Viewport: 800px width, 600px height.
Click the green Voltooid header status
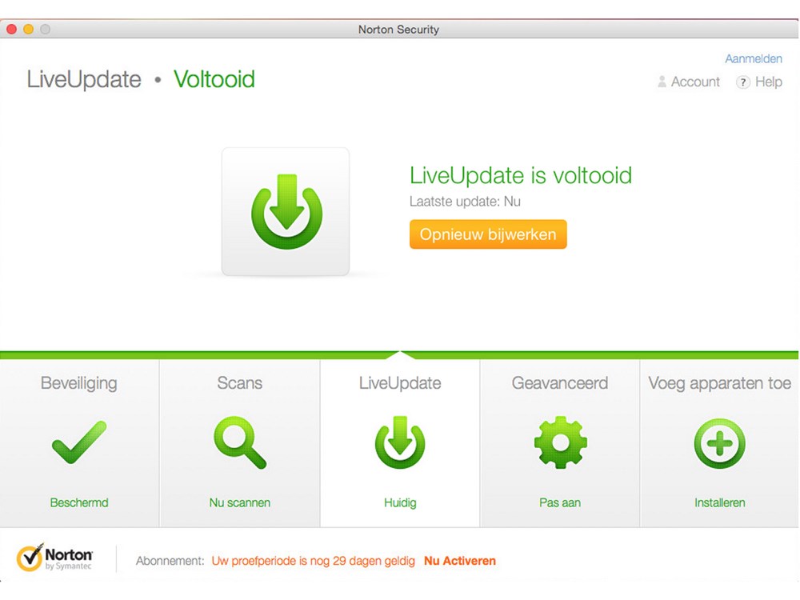tap(214, 79)
